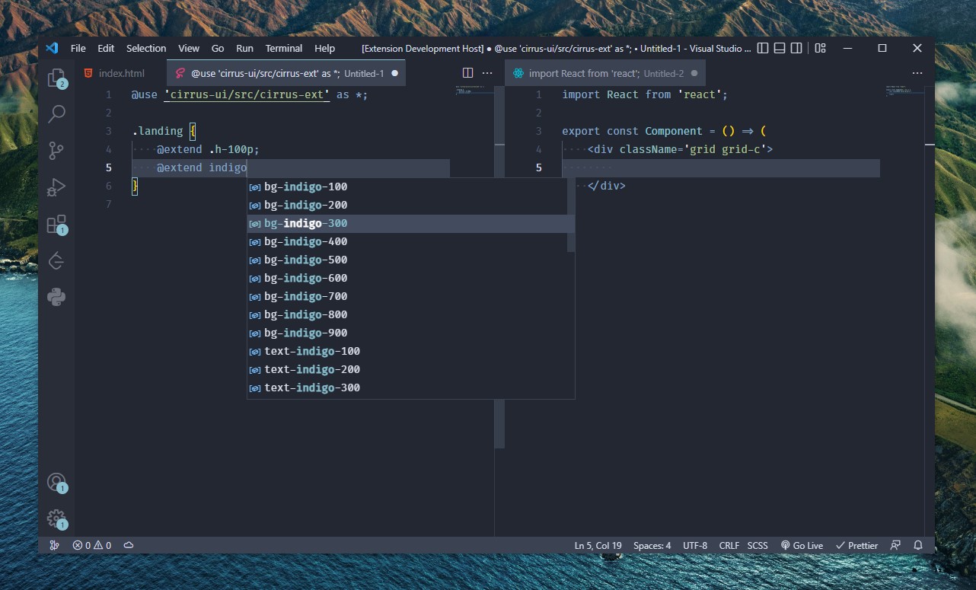Image resolution: width=976 pixels, height=590 pixels.
Task: Click SCSS language mode in status bar
Action: 758,545
